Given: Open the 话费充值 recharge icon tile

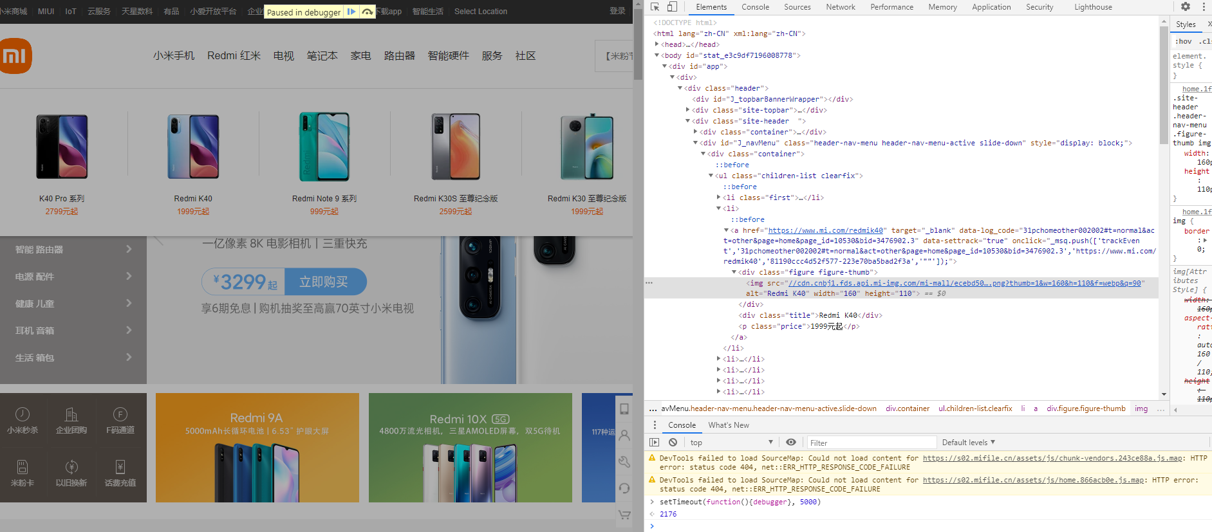Looking at the screenshot, I should click(x=120, y=473).
